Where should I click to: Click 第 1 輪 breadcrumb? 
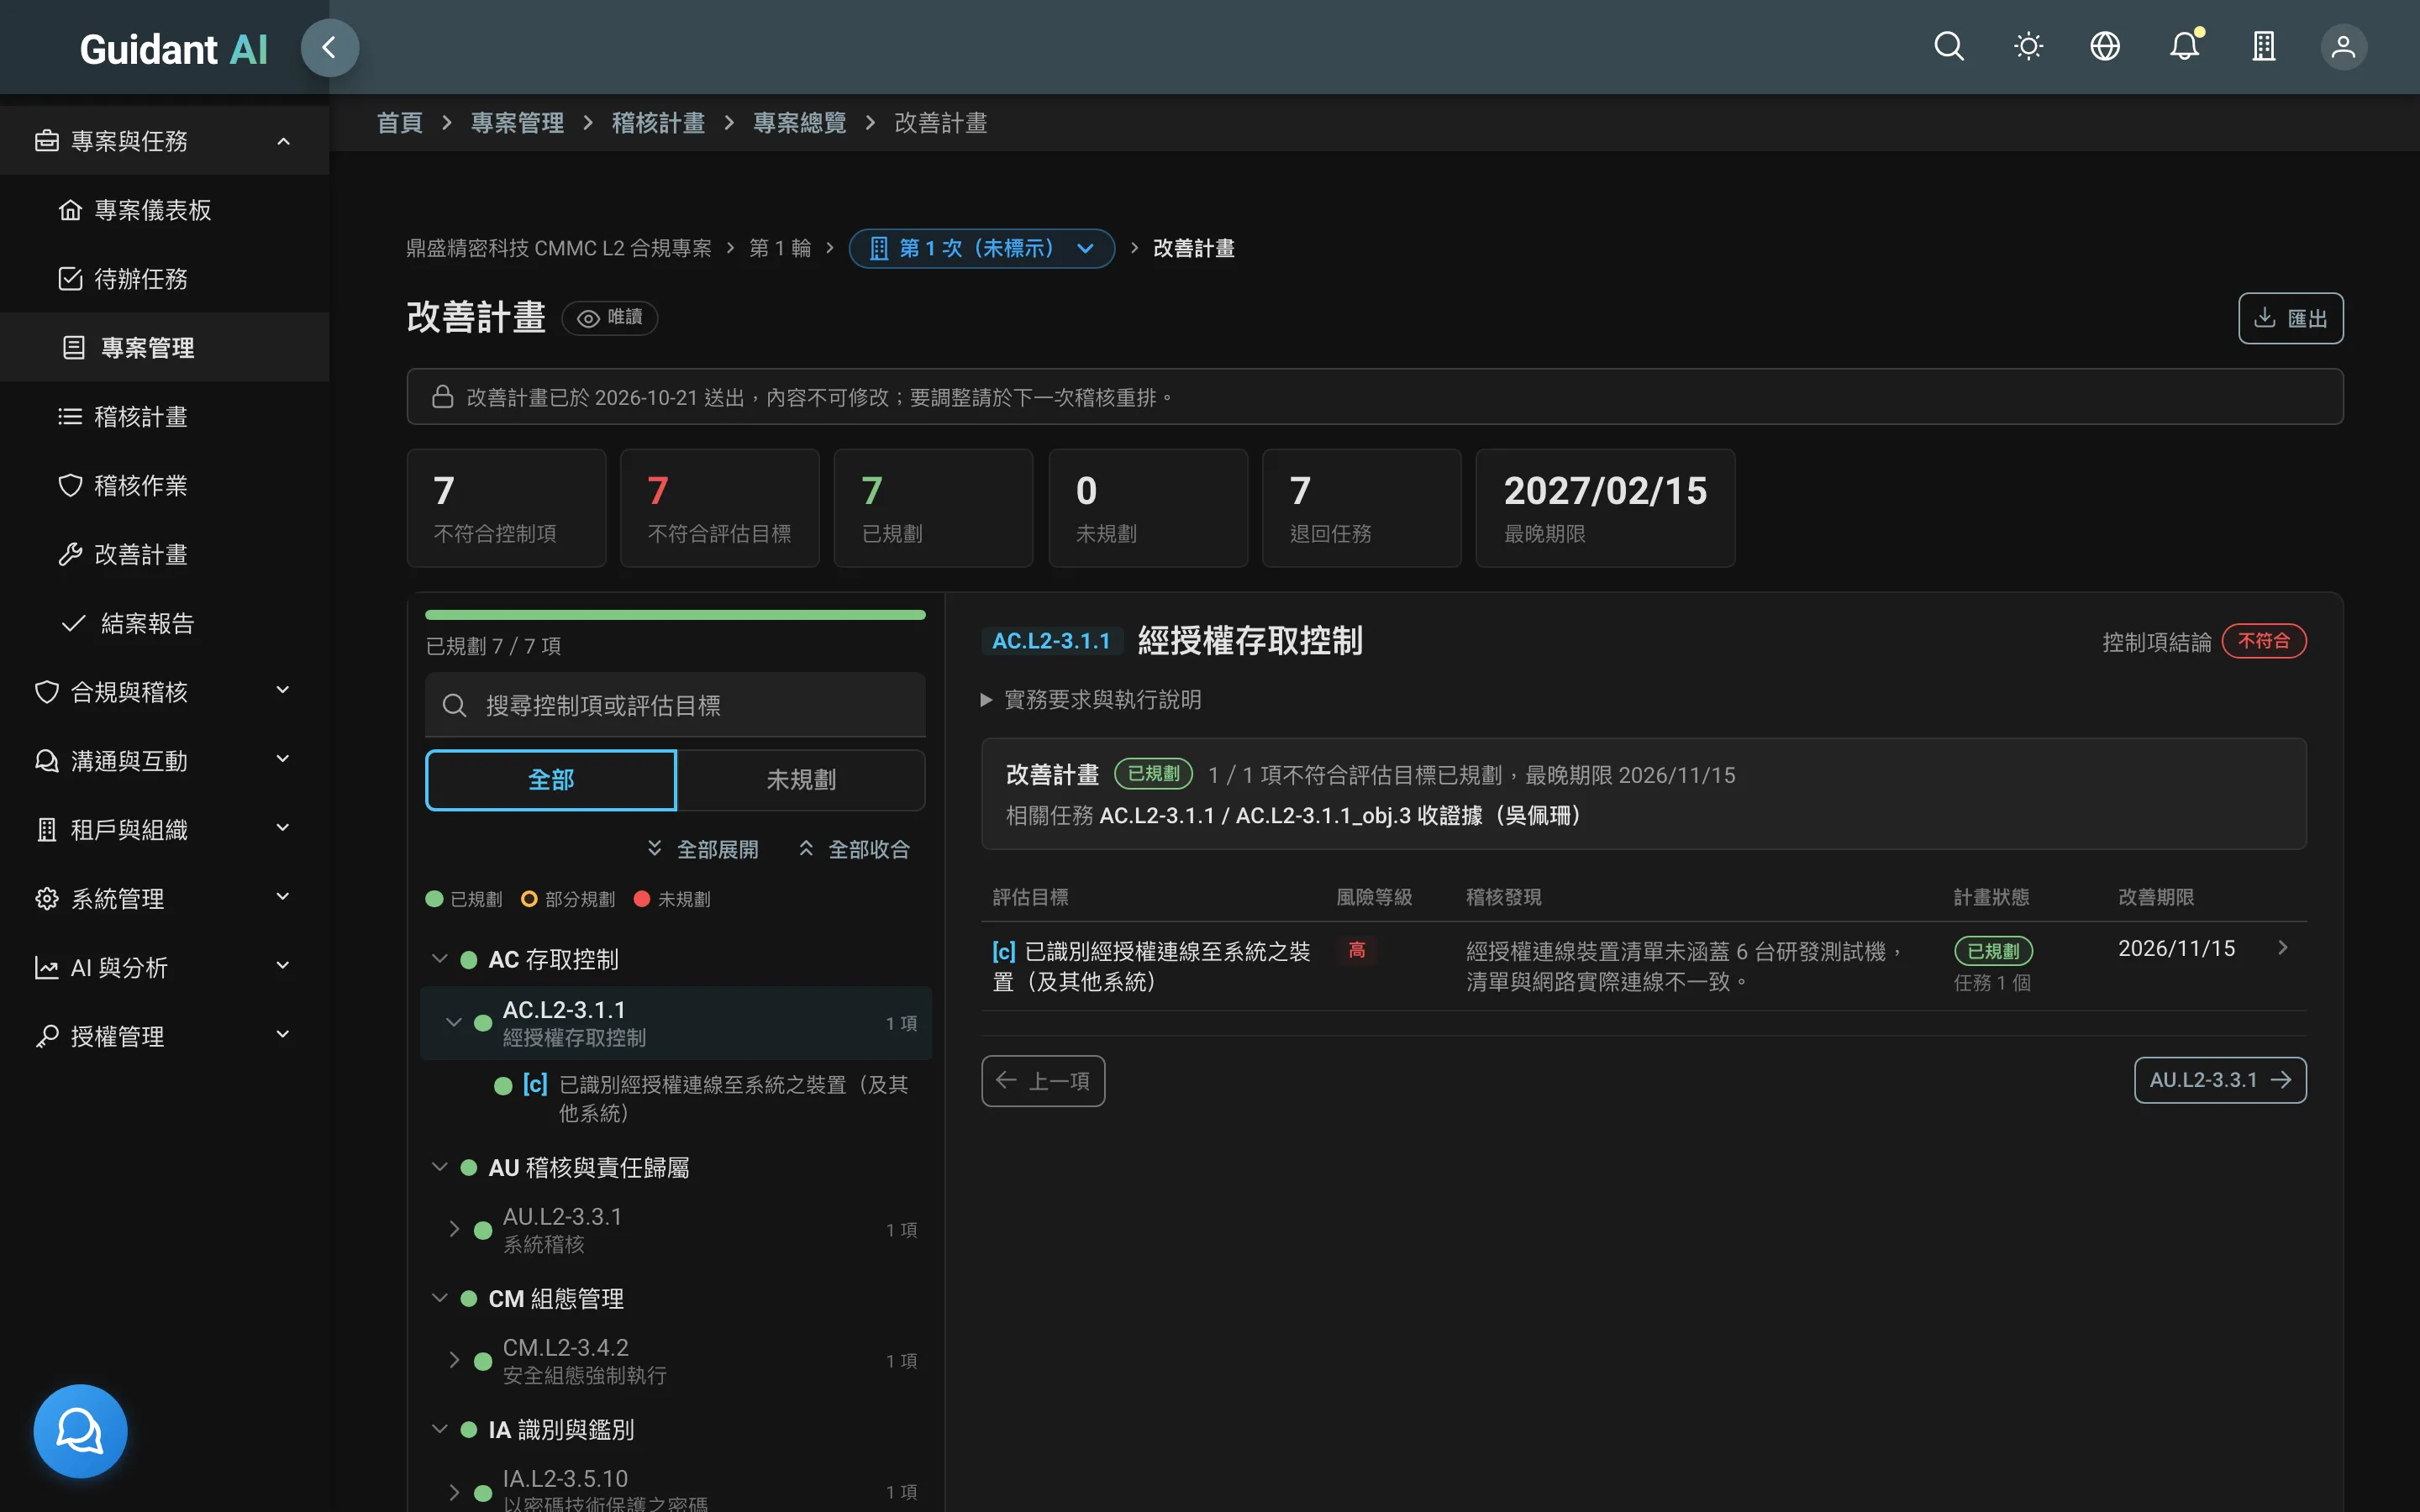[780, 248]
